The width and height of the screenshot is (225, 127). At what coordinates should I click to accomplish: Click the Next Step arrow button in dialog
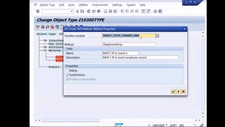178,91
